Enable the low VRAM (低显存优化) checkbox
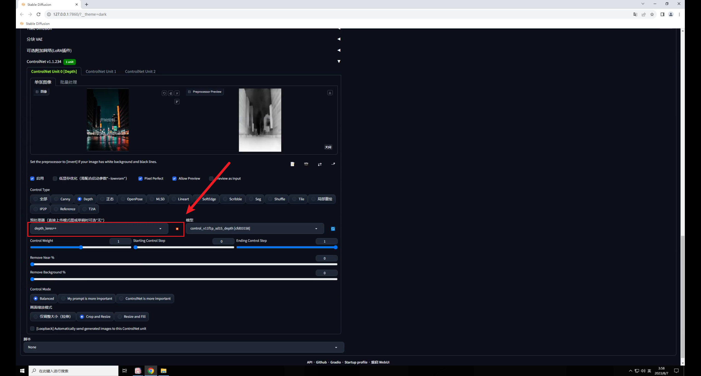 pos(55,179)
